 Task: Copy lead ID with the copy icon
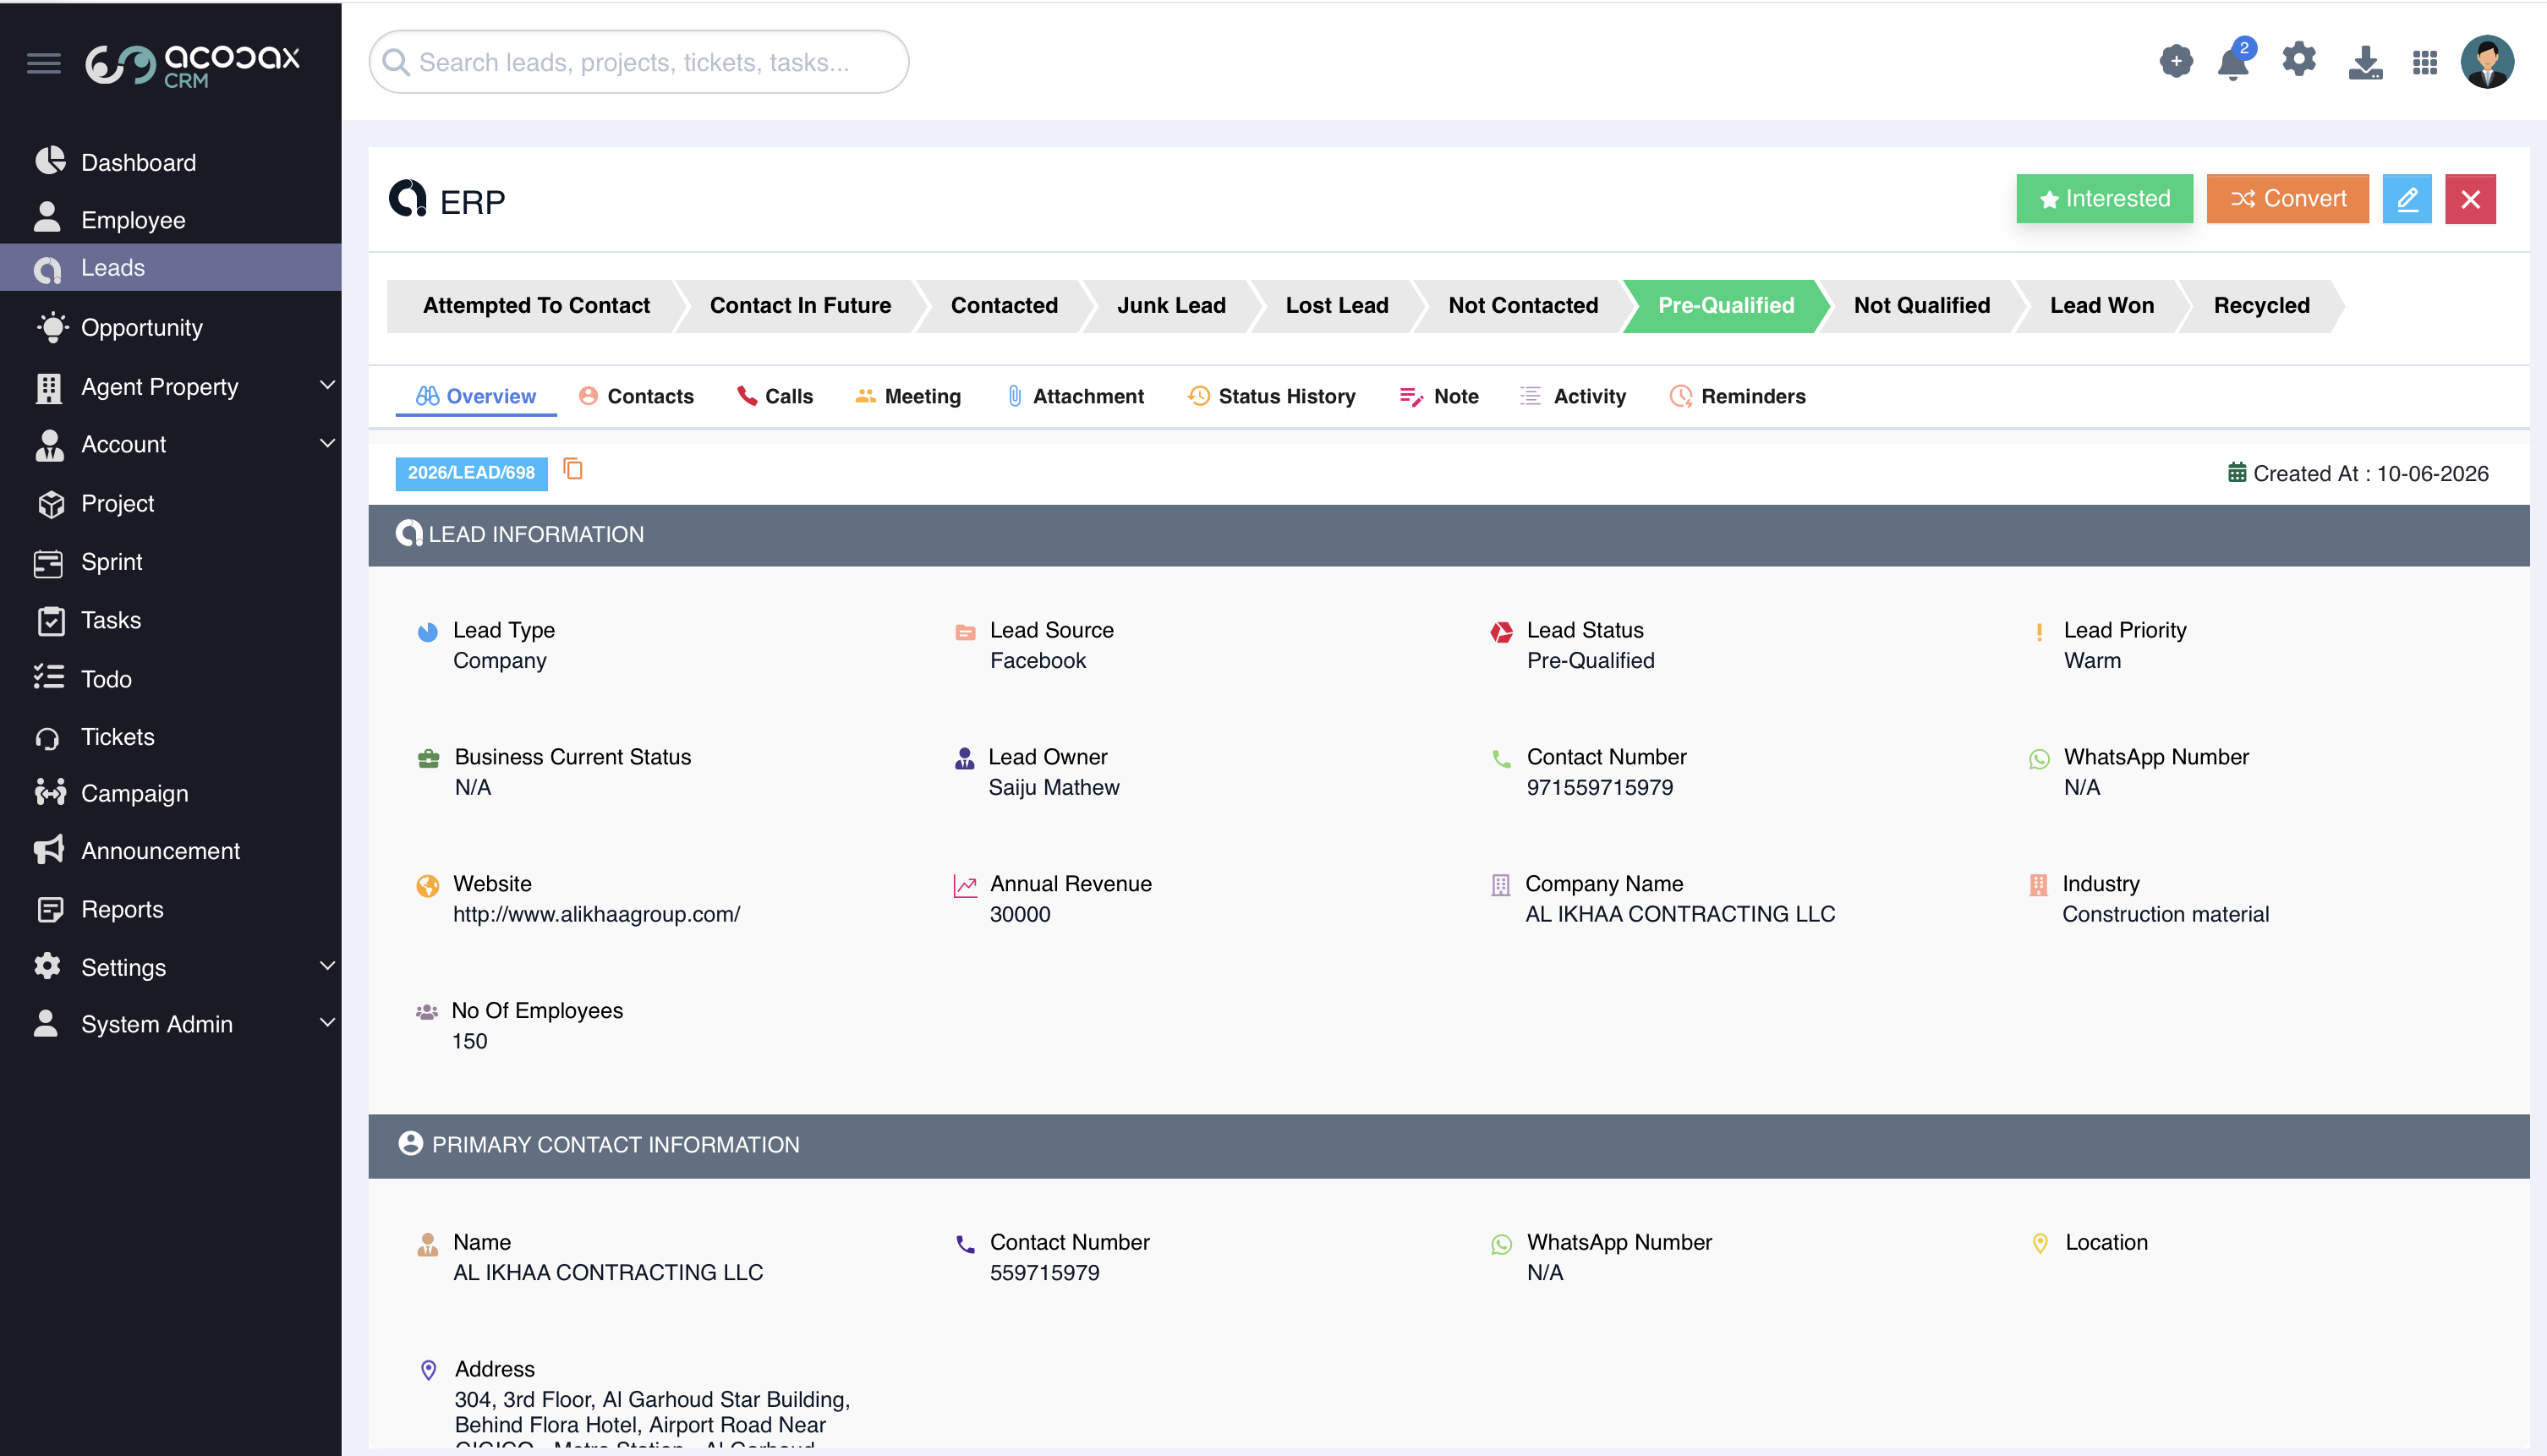573,469
